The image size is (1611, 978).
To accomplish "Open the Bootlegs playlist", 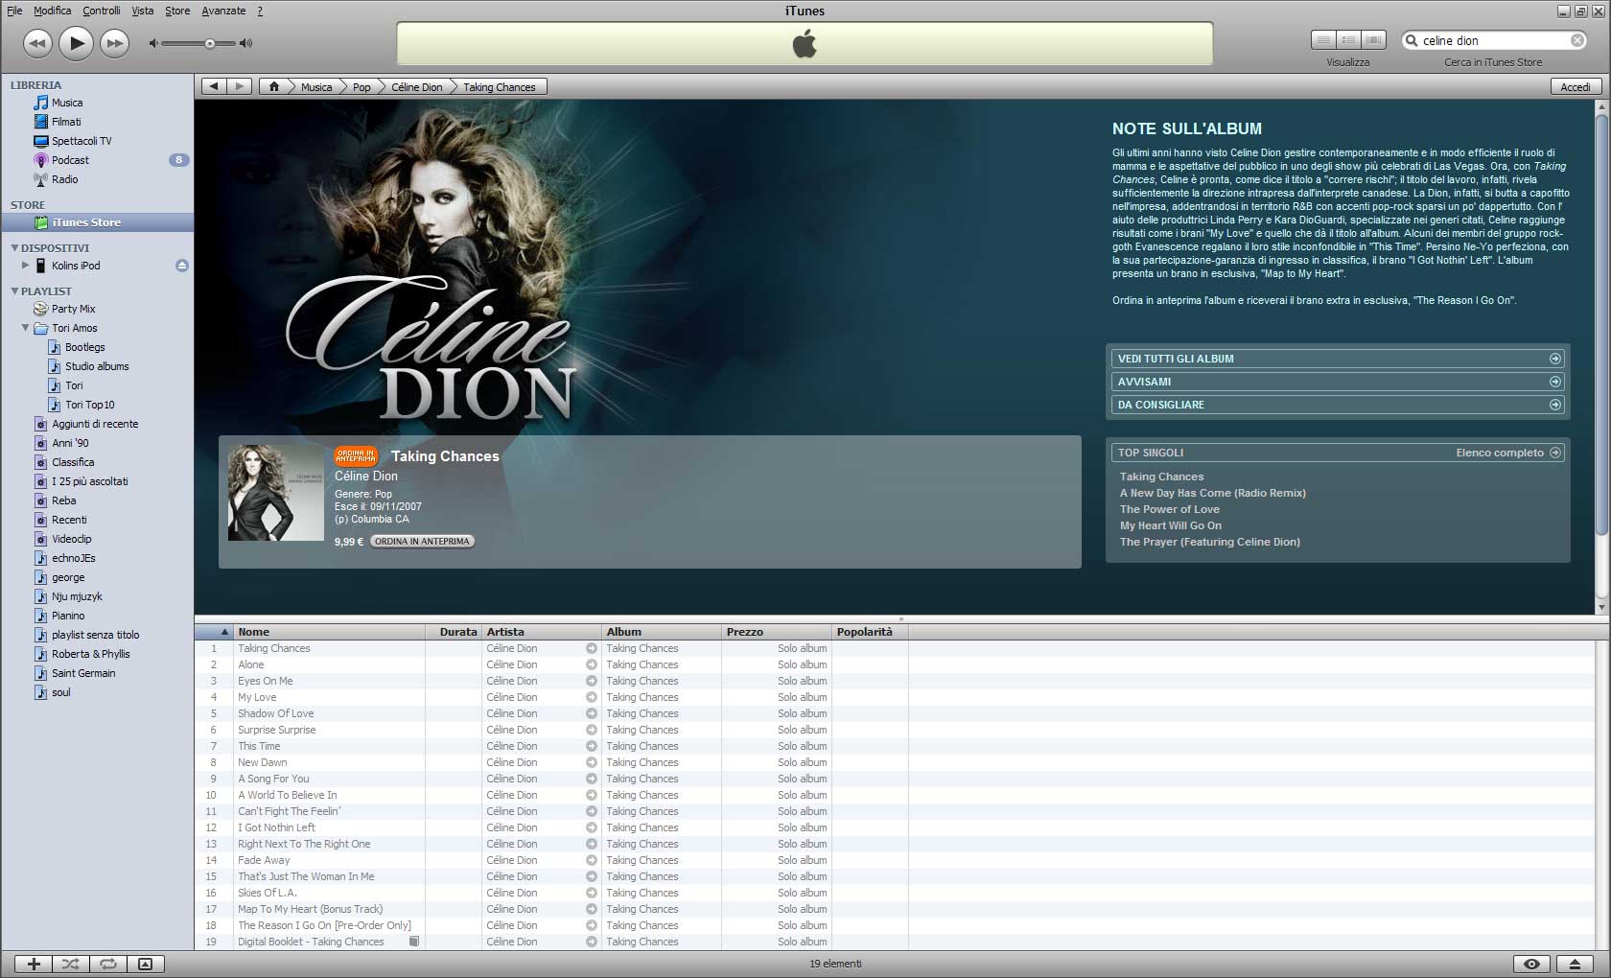I will 84,347.
